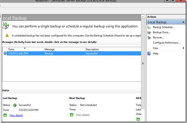This screenshot has width=187, height=123.
Task: Open Configure Performance settings
Action: pyautogui.click(x=167, y=43)
